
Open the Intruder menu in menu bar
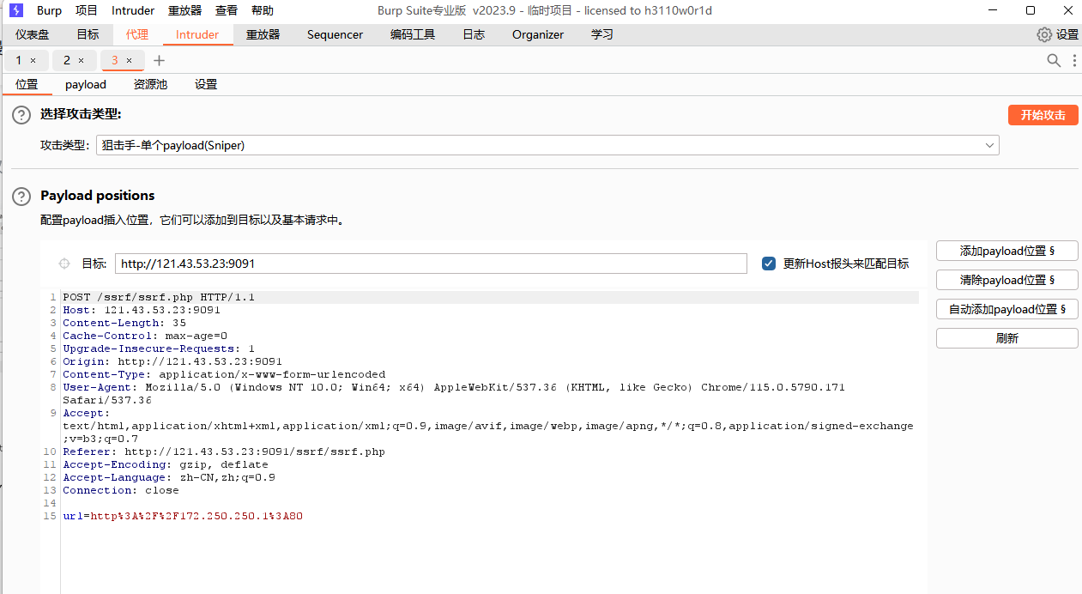click(133, 10)
